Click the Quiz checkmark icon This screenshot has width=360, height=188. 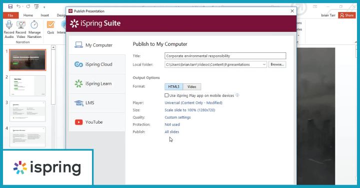(50, 25)
